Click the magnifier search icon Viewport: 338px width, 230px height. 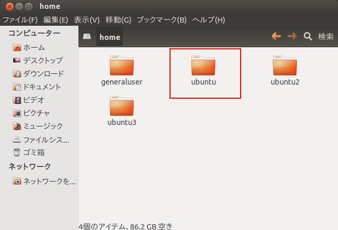coord(308,36)
